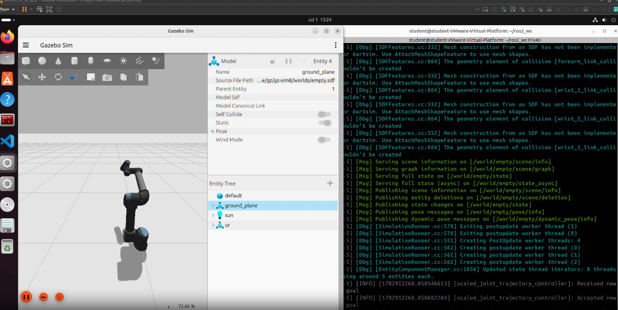Click the terminal tab title ros2_ws 91x40
Screen dimensions: 618x310
[x=475, y=40]
